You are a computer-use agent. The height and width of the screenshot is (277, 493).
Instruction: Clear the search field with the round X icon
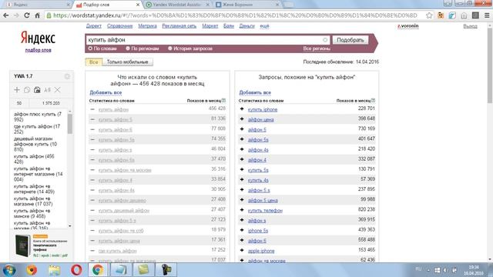[325, 40]
